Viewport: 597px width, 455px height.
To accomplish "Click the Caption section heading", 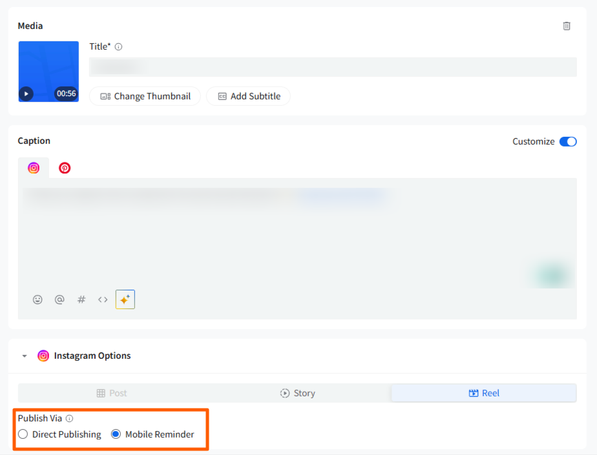I will (x=34, y=141).
